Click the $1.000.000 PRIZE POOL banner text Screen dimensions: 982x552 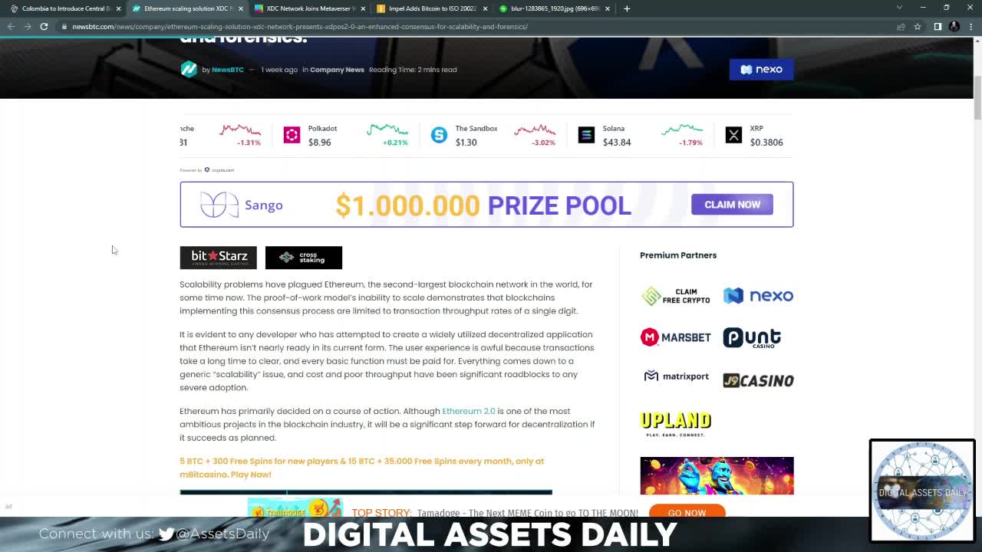click(x=483, y=205)
